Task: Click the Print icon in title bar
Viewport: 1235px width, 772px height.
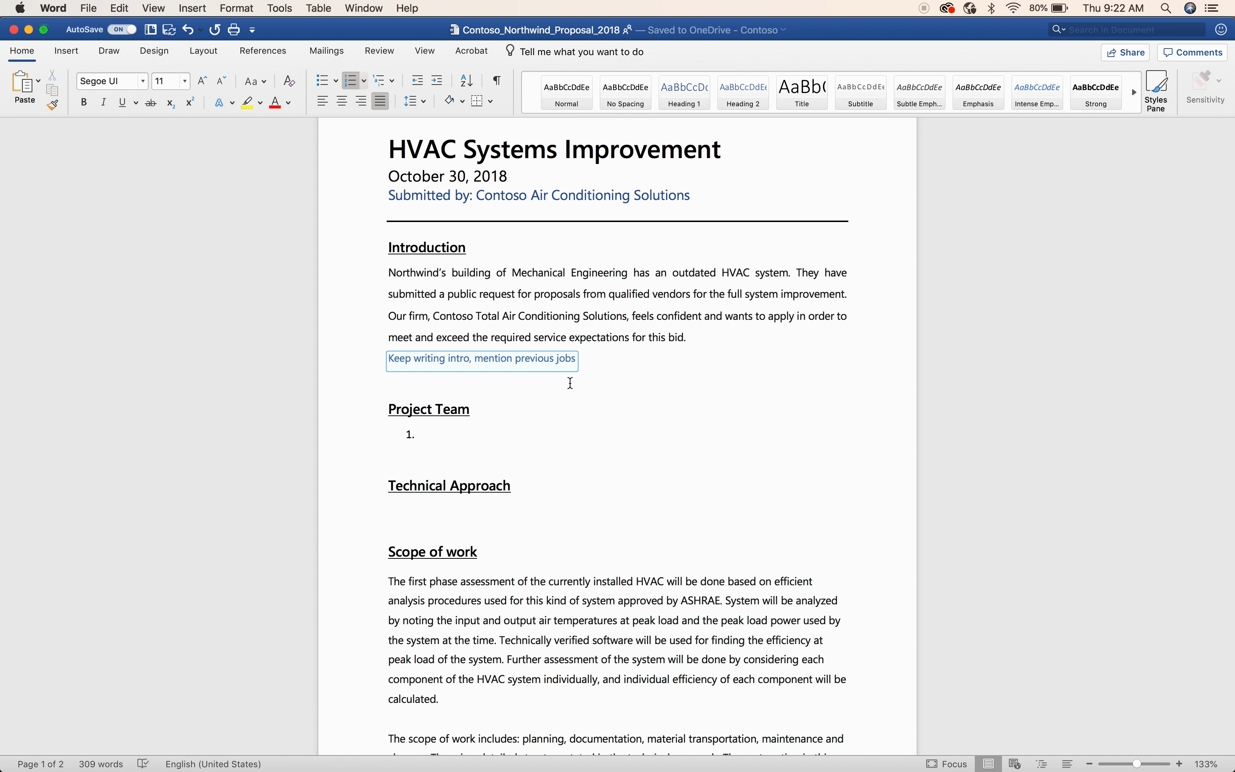Action: tap(234, 30)
